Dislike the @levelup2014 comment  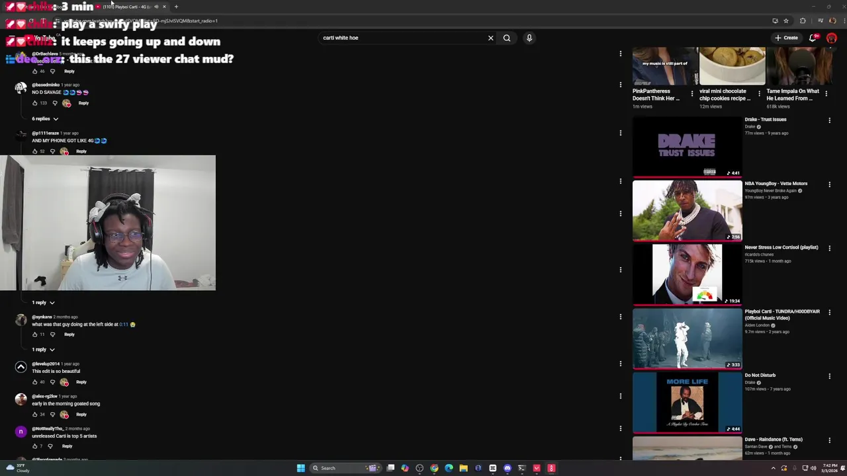[53, 382]
